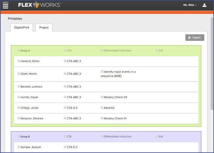Select the Hunter, Gayle checkbox
Viewport: 214px width, 153px height.
(19, 97)
